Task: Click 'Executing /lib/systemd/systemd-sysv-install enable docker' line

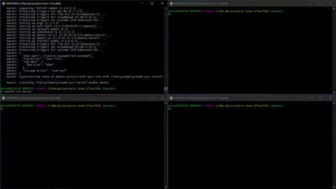Action: (58, 82)
